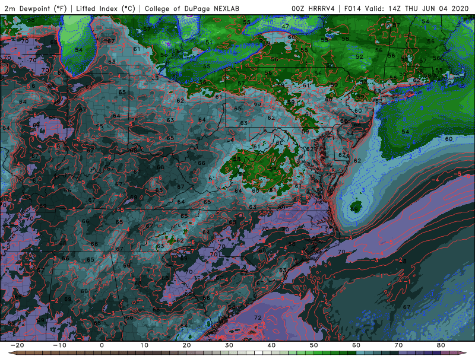Click the 30 label on the color scale
This screenshot has width=475, height=356.
(229, 345)
